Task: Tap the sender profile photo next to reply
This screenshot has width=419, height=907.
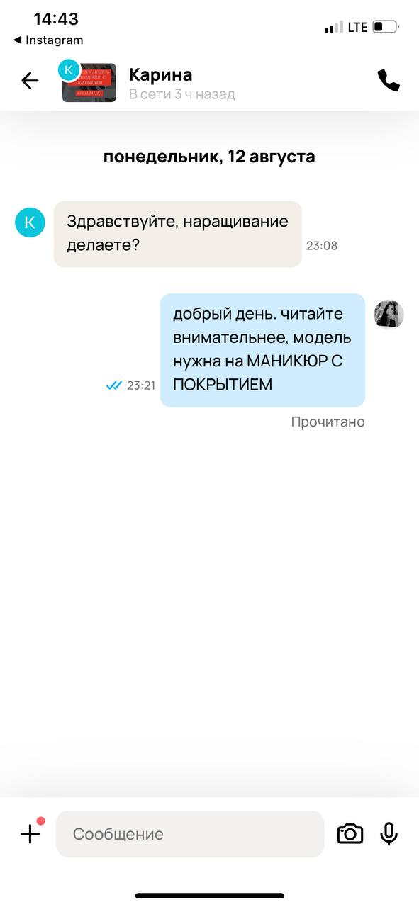Action: [x=389, y=314]
